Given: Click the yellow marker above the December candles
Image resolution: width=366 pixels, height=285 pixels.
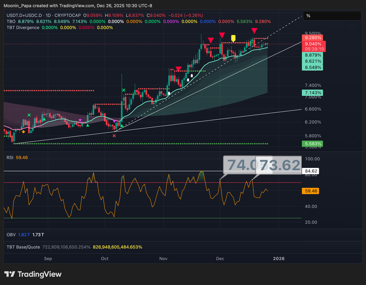Looking at the screenshot, I should 233,38.
